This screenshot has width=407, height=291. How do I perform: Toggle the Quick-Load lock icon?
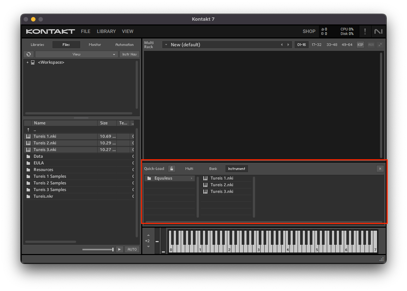tap(172, 169)
